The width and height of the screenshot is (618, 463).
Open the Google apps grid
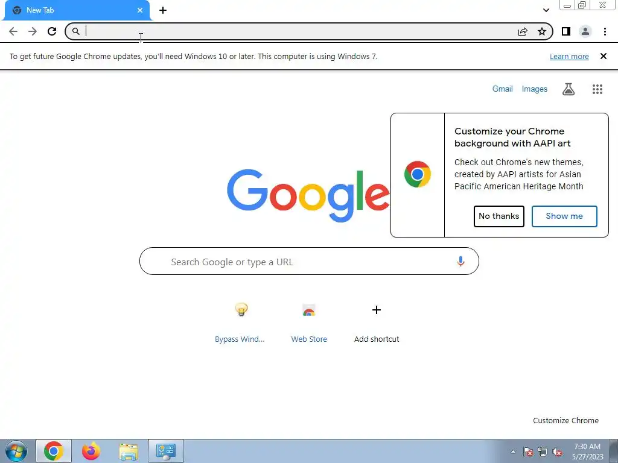(597, 89)
